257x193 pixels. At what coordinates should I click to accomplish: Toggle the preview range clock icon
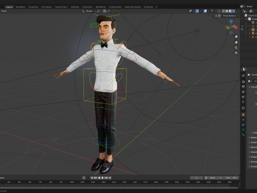point(206,178)
